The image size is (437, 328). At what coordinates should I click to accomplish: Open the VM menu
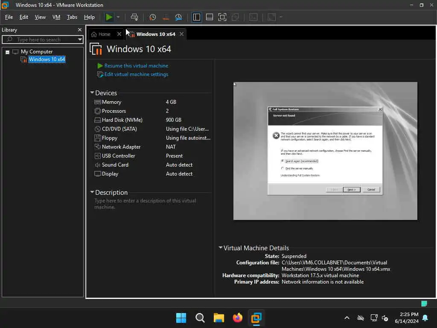click(56, 17)
